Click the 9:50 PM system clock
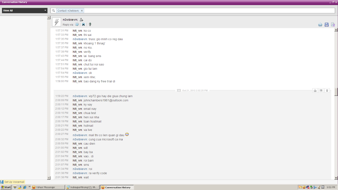 331,187
